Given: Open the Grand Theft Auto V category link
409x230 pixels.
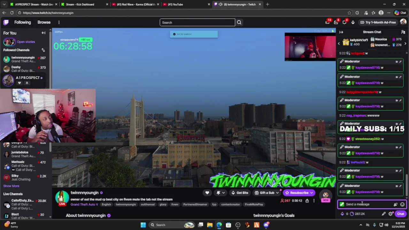Looking at the screenshot, I should pos(84,204).
